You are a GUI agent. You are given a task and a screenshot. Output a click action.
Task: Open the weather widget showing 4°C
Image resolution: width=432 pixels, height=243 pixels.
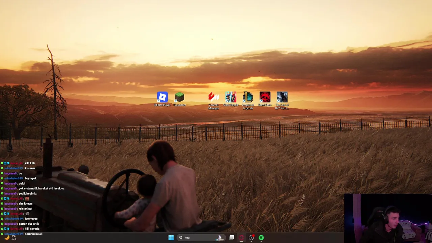10,238
